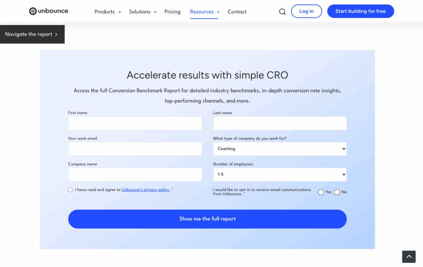
Task: Check the privacy policy agreement box
Action: (x=70, y=190)
